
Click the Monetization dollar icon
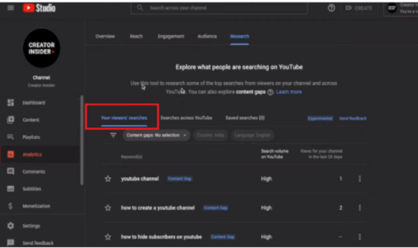tap(10, 206)
